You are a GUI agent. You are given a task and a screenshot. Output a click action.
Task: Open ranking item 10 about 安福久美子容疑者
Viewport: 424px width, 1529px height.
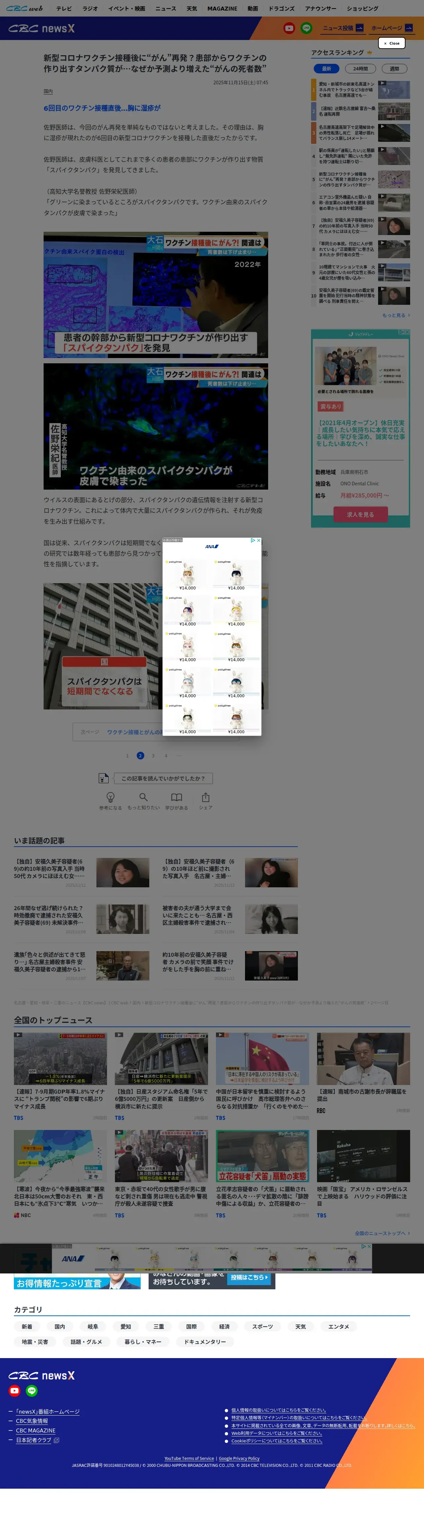pyautogui.click(x=361, y=296)
